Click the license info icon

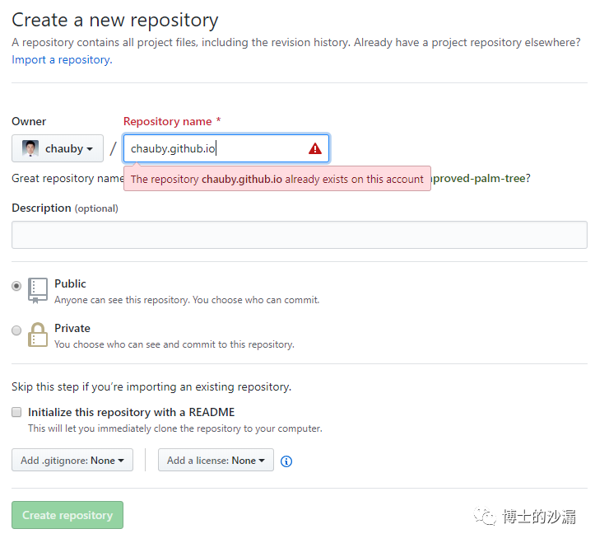[286, 461]
